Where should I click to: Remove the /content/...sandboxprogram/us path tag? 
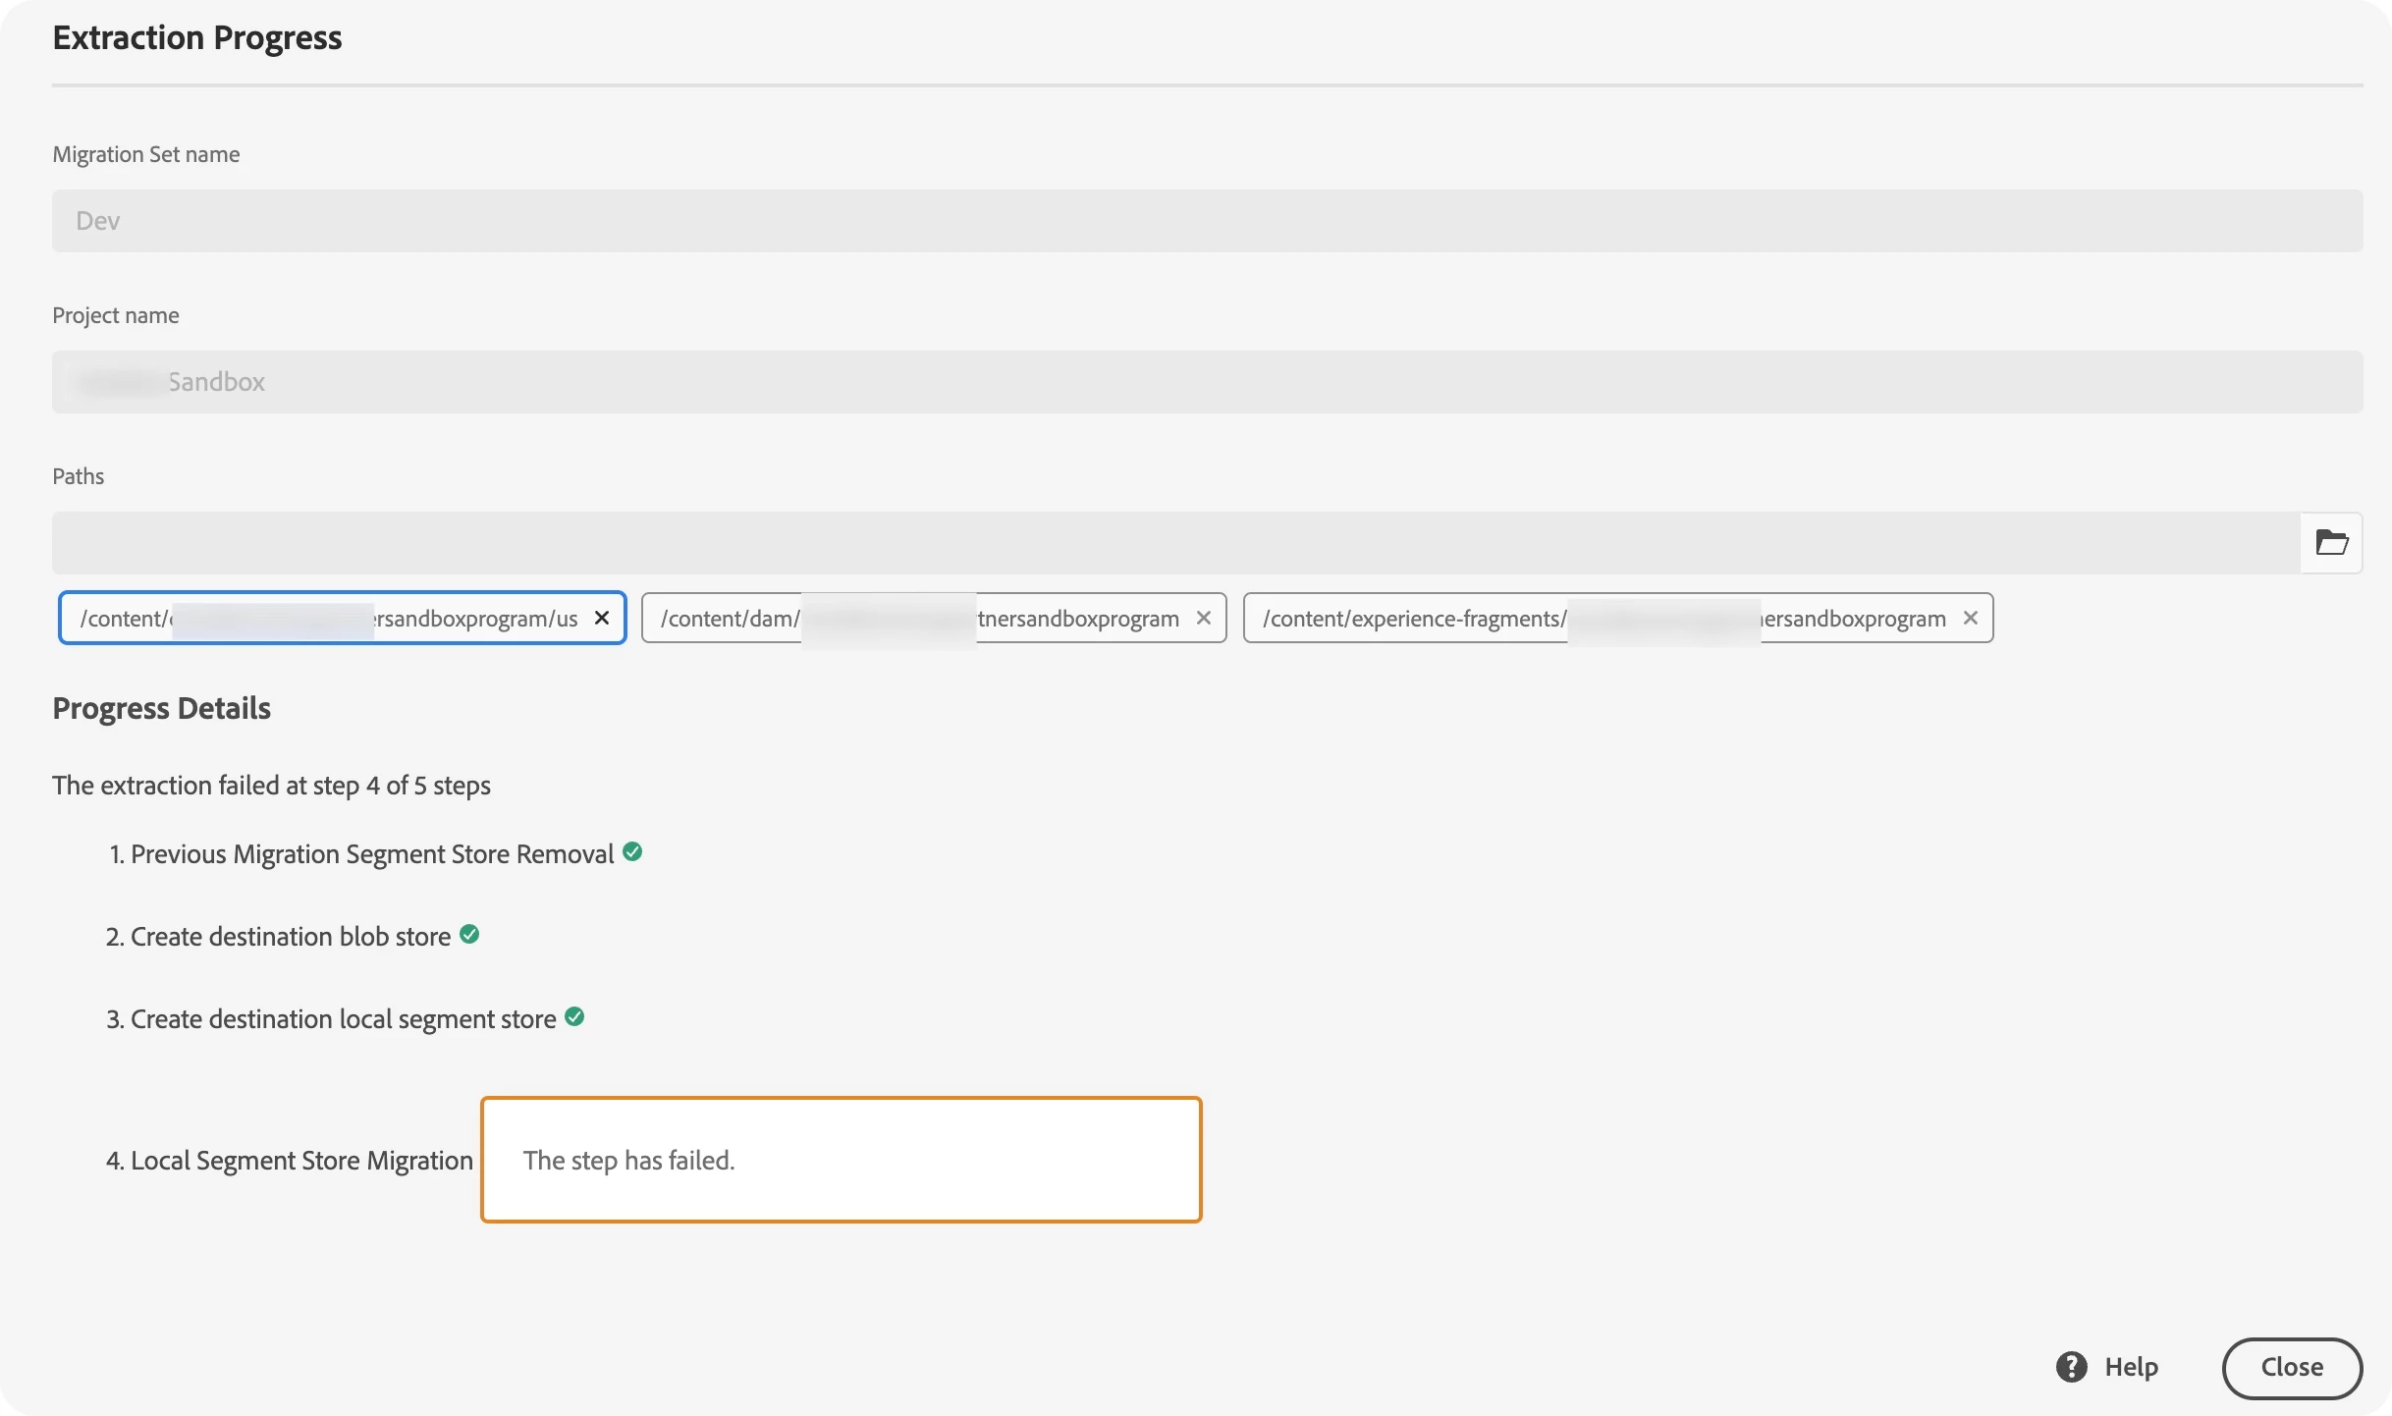click(602, 618)
